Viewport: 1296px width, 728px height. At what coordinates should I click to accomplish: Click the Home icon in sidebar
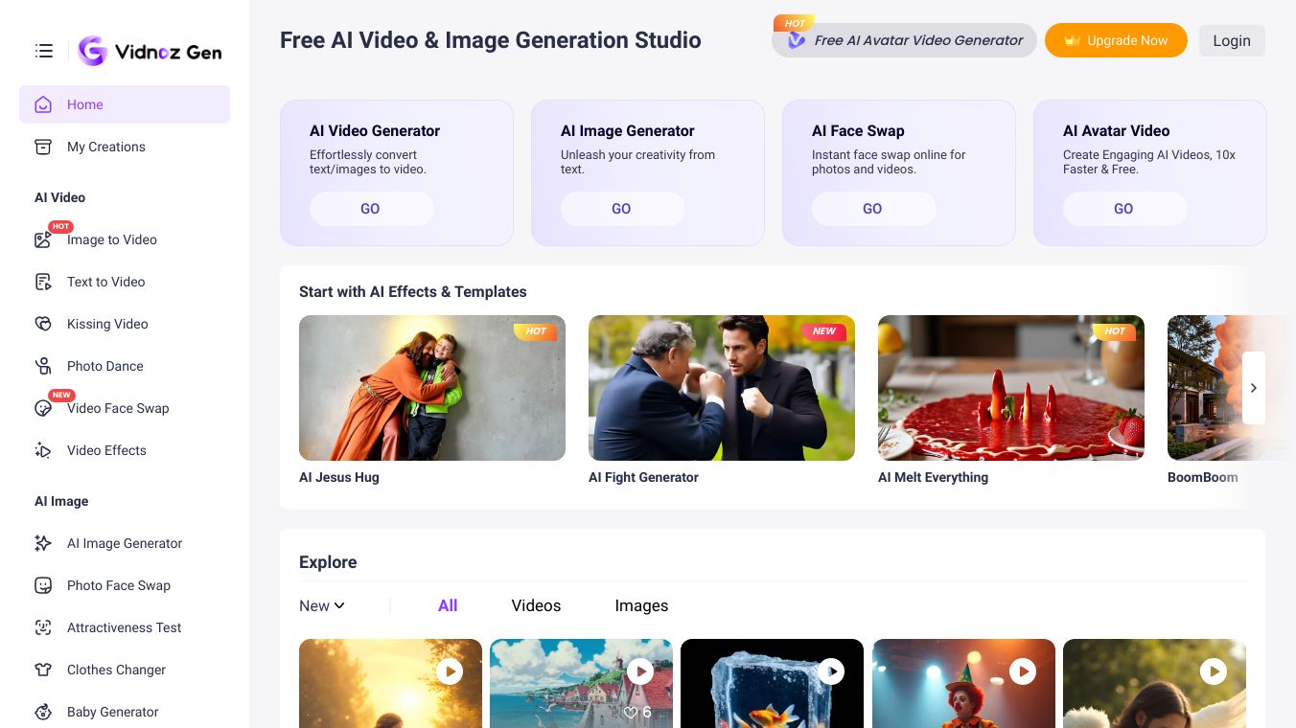click(43, 104)
